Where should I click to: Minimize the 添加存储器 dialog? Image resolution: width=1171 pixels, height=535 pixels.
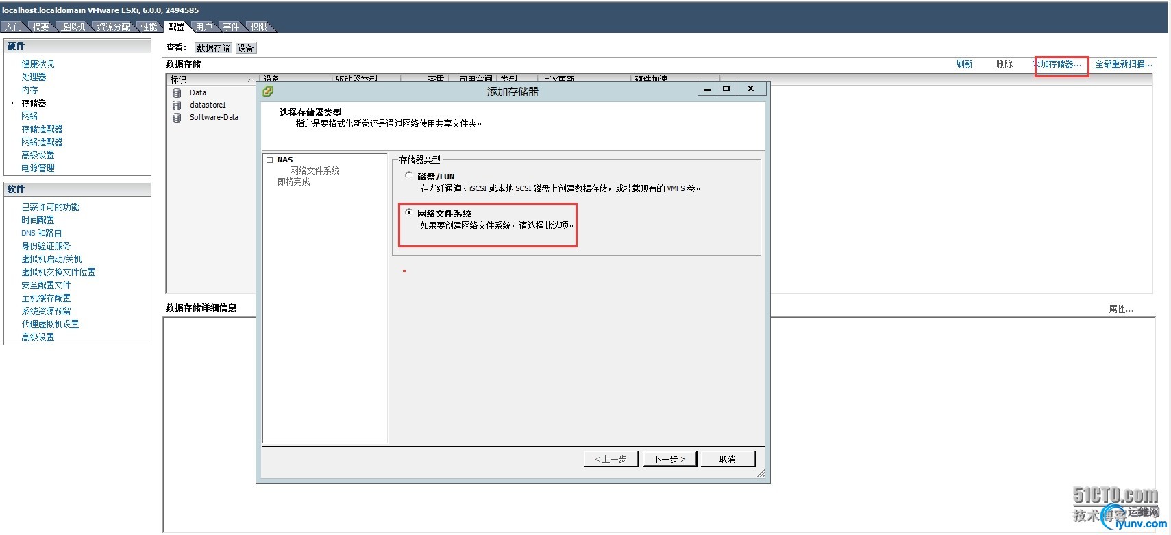pos(708,88)
